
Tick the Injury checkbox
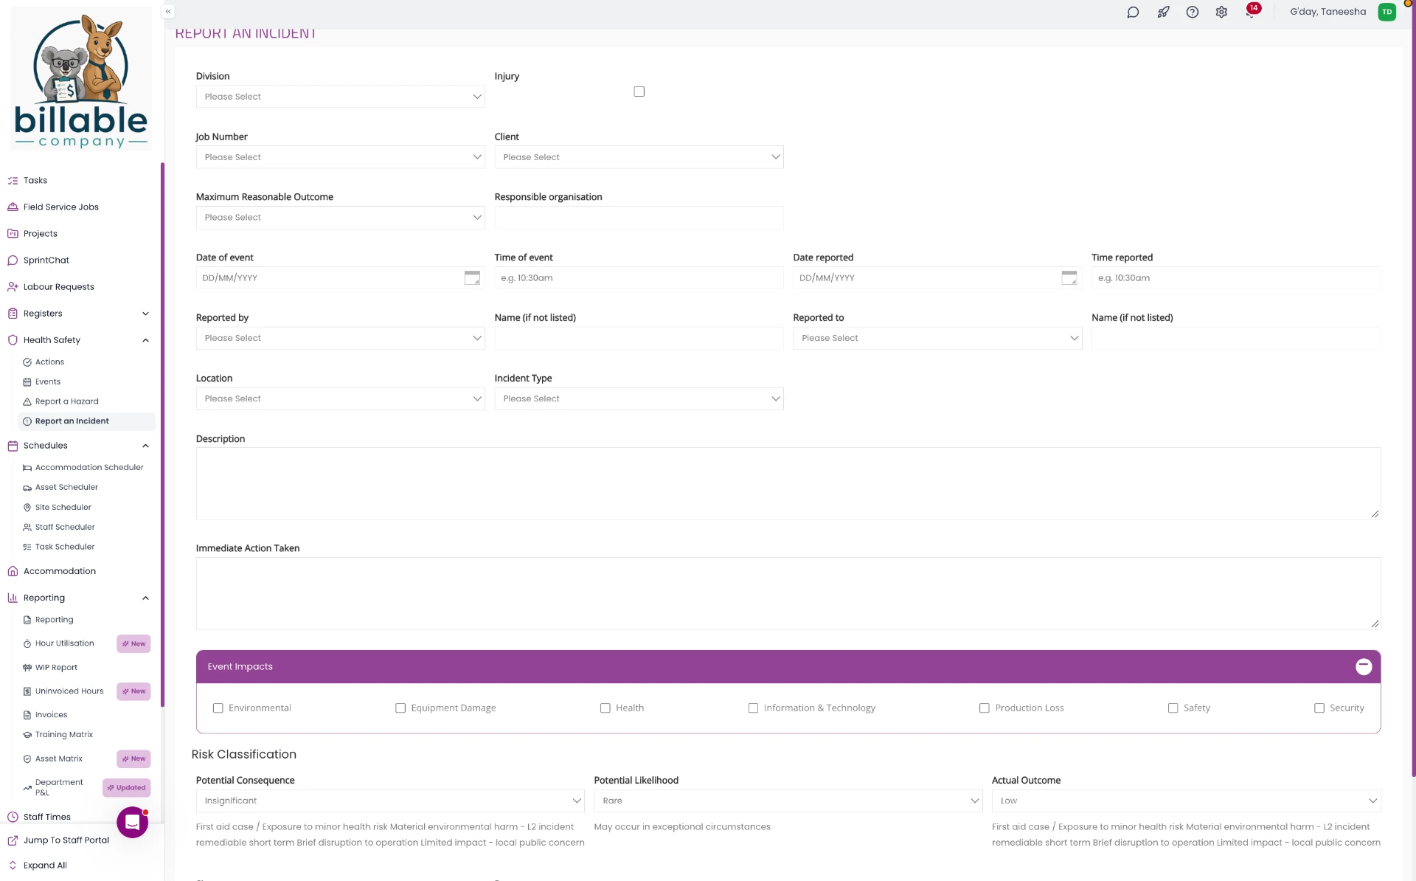click(x=639, y=91)
